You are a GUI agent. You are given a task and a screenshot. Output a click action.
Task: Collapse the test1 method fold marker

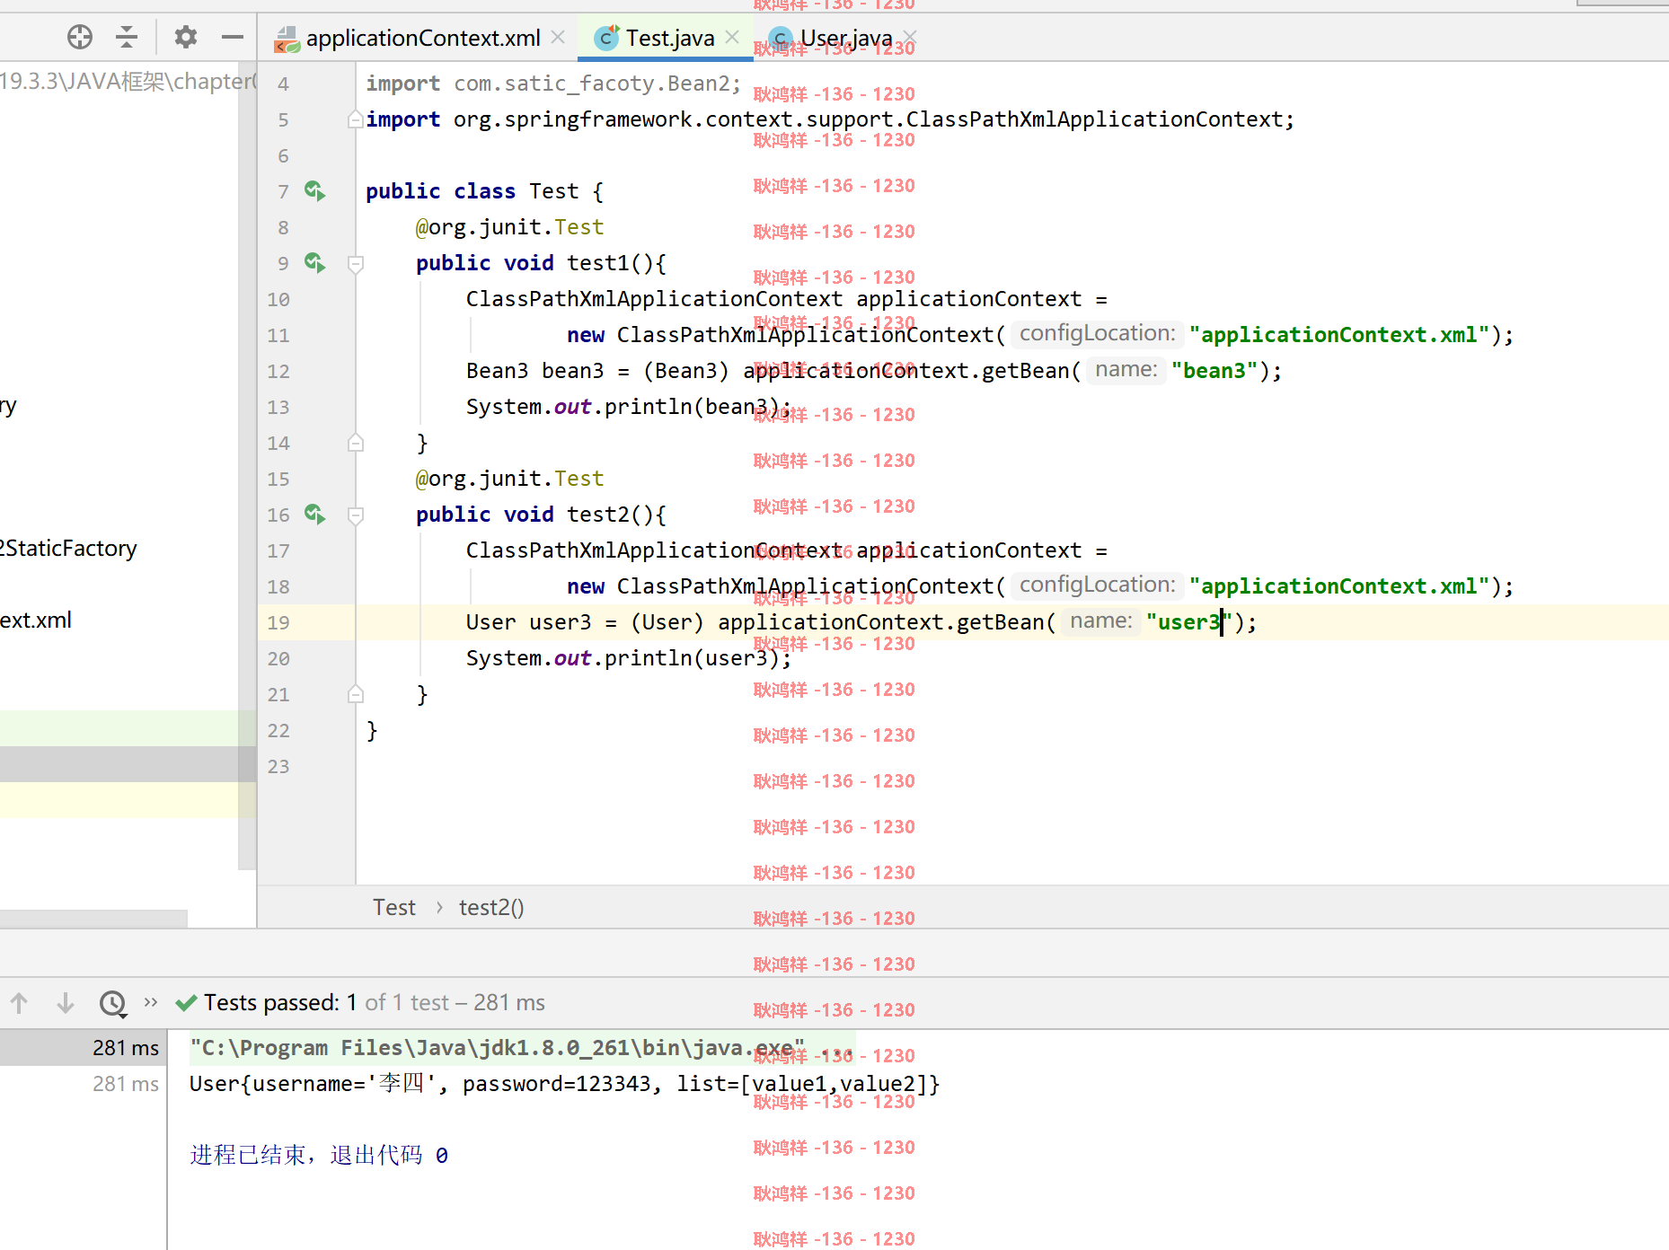tap(356, 263)
